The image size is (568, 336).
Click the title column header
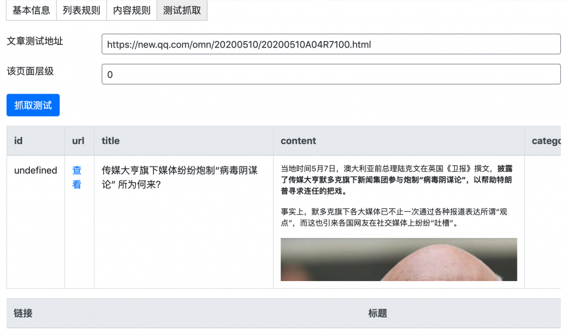pos(184,141)
